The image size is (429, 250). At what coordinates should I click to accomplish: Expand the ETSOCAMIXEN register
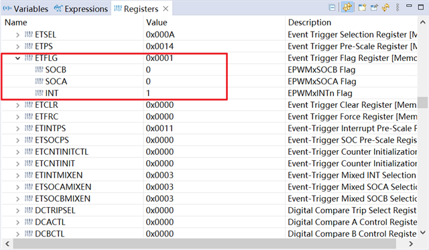tap(18, 188)
